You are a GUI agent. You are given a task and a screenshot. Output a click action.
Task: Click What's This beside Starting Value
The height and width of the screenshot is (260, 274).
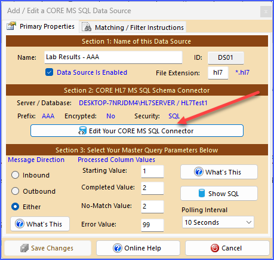pyautogui.click(x=219, y=172)
